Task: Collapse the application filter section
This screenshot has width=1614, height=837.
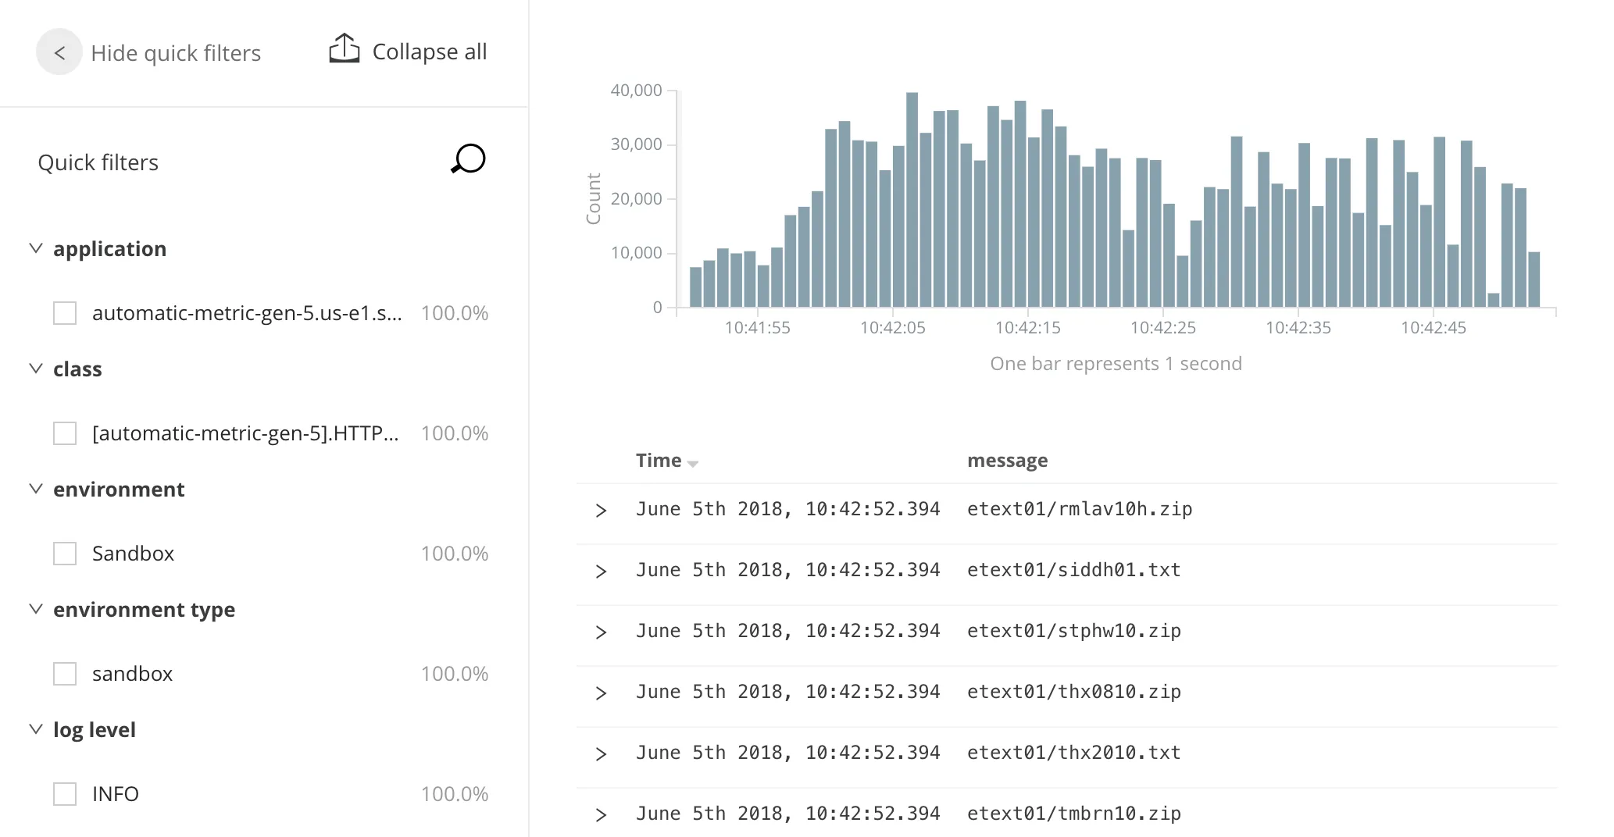Action: click(x=36, y=248)
